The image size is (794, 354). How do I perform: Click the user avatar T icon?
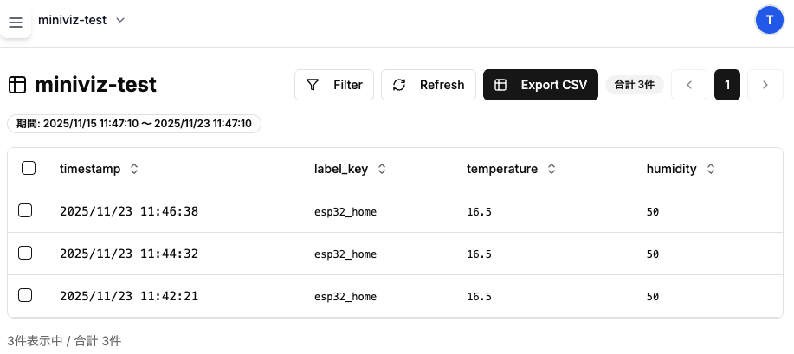point(769,20)
